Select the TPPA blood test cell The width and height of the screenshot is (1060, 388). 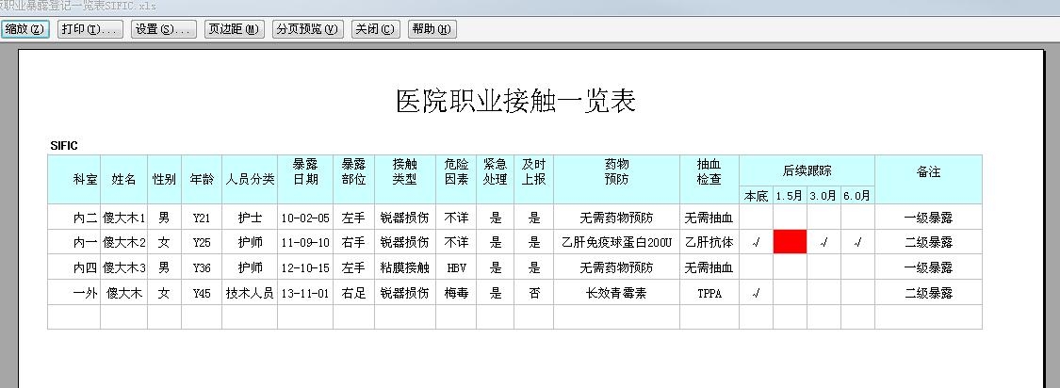click(709, 293)
